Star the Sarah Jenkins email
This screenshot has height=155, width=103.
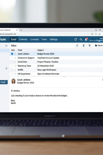[15, 54]
